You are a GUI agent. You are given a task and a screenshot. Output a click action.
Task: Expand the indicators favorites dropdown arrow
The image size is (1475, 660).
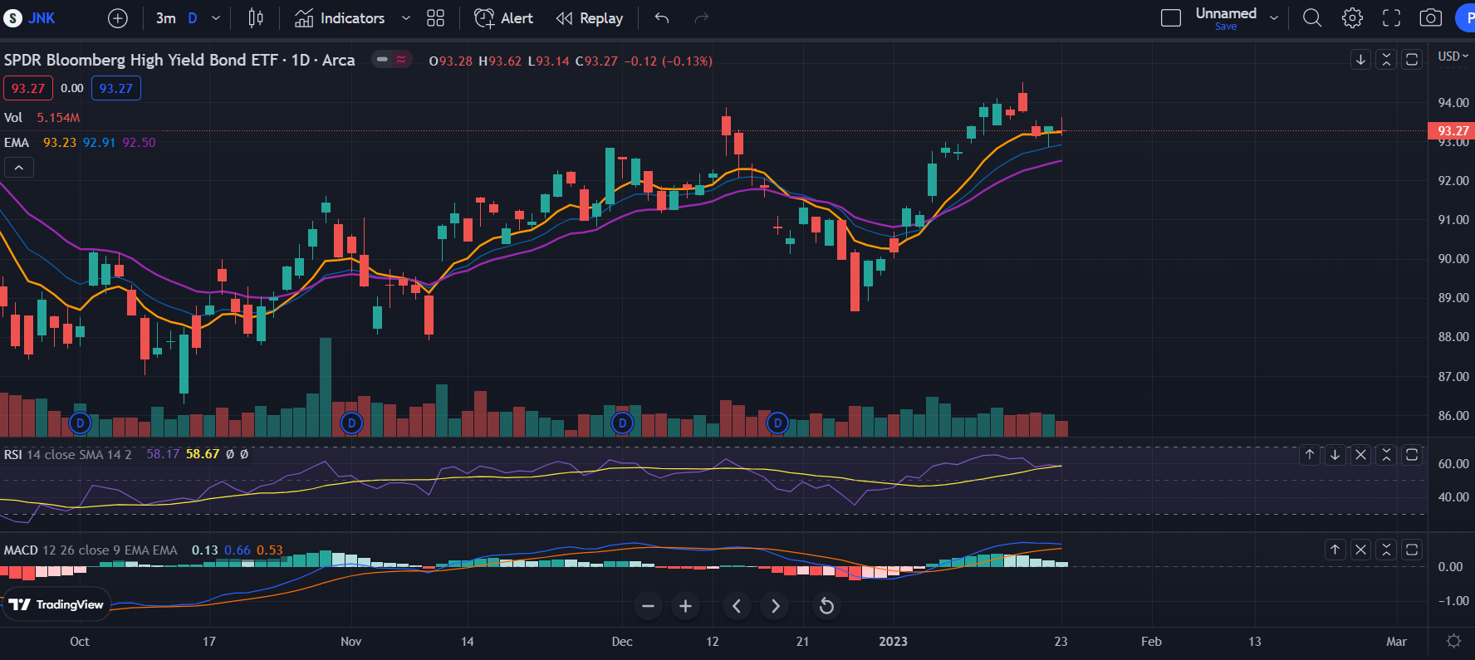[x=406, y=18]
